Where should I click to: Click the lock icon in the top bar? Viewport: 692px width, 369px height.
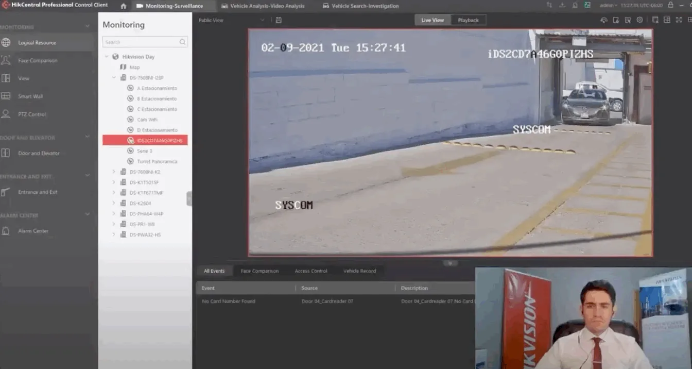[x=670, y=5]
